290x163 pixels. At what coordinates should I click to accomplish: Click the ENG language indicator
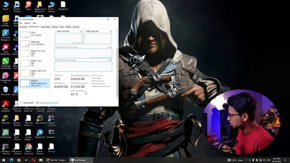(269, 160)
